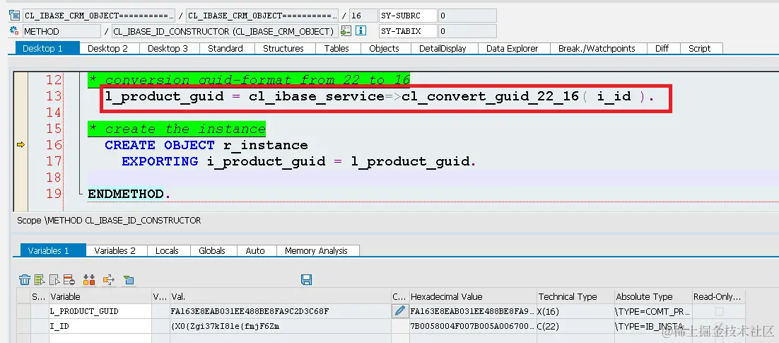Switch to Desktop 1 tab
The image size is (779, 343).
42,48
